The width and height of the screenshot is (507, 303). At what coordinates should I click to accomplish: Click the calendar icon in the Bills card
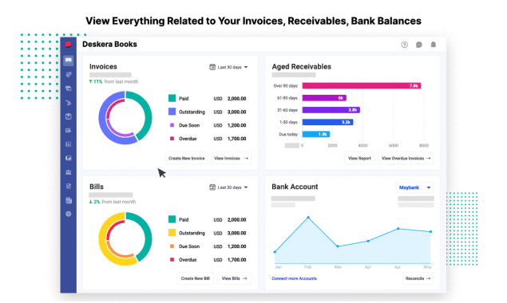pyautogui.click(x=212, y=187)
